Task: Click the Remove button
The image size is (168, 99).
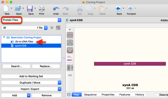Action: coord(46,95)
